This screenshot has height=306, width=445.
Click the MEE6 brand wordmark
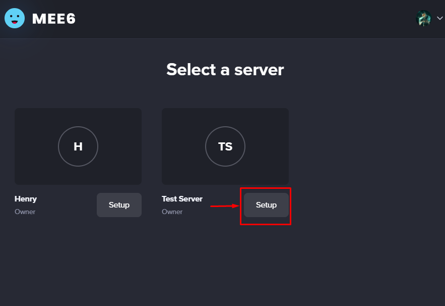click(x=54, y=19)
